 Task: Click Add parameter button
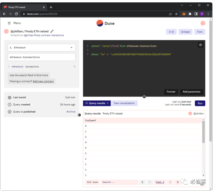pyautogui.click(x=191, y=92)
